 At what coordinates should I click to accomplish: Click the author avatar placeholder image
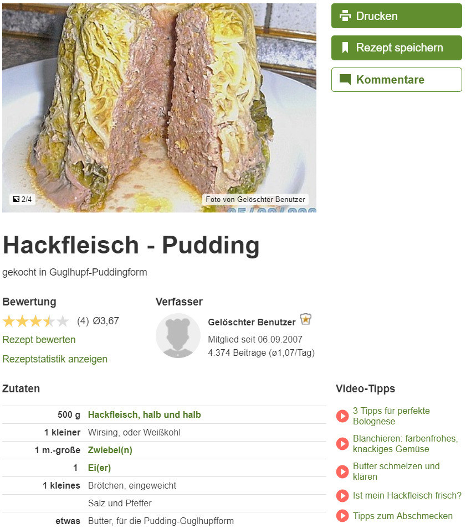pos(178,336)
